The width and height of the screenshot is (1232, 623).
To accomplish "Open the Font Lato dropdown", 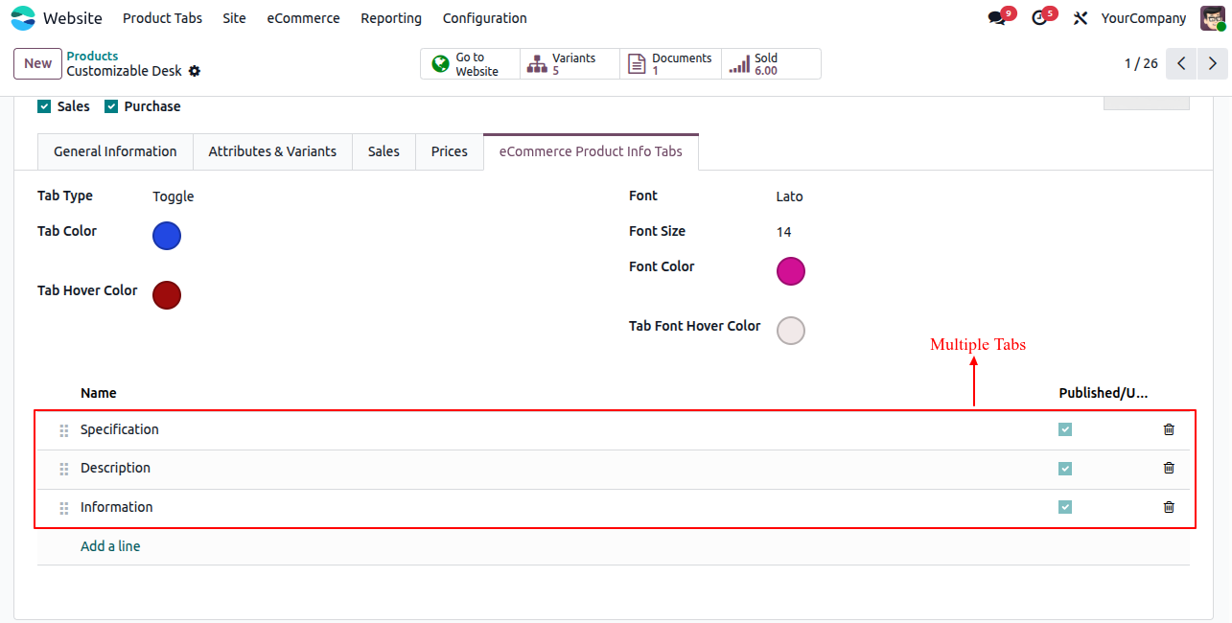I will pos(790,196).
